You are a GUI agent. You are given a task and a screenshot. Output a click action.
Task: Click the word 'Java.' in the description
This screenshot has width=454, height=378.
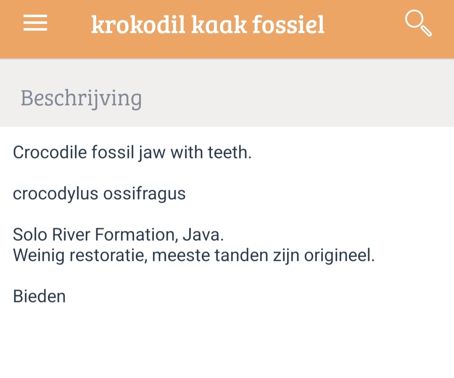tap(203, 234)
